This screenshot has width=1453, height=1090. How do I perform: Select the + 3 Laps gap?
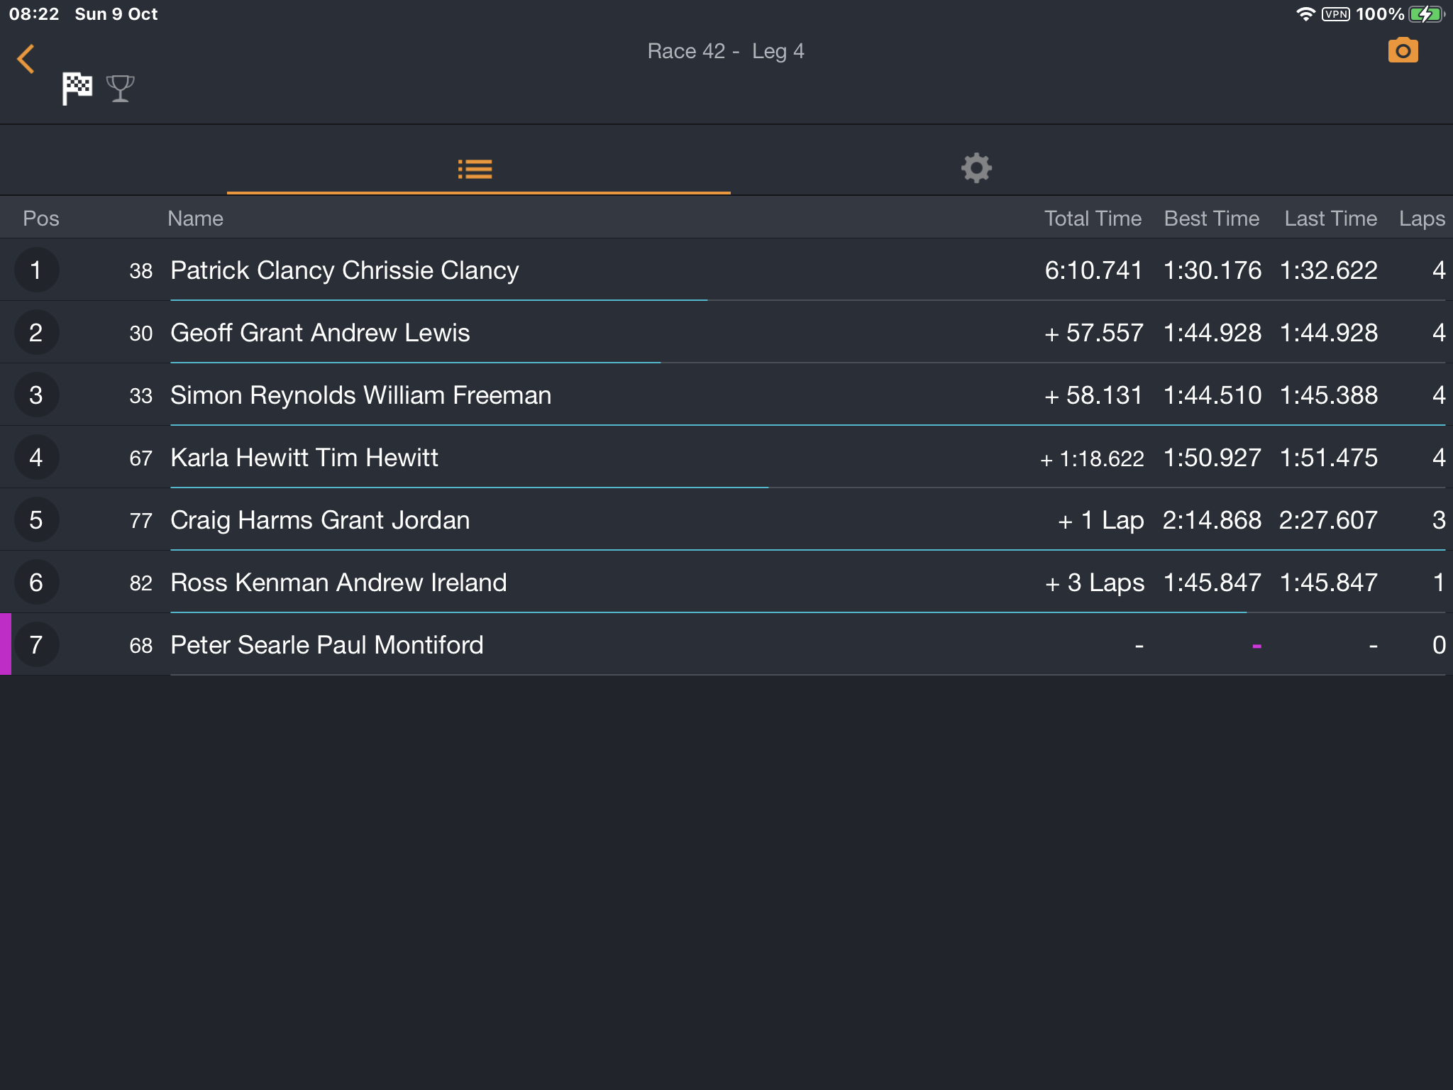pyautogui.click(x=1095, y=583)
